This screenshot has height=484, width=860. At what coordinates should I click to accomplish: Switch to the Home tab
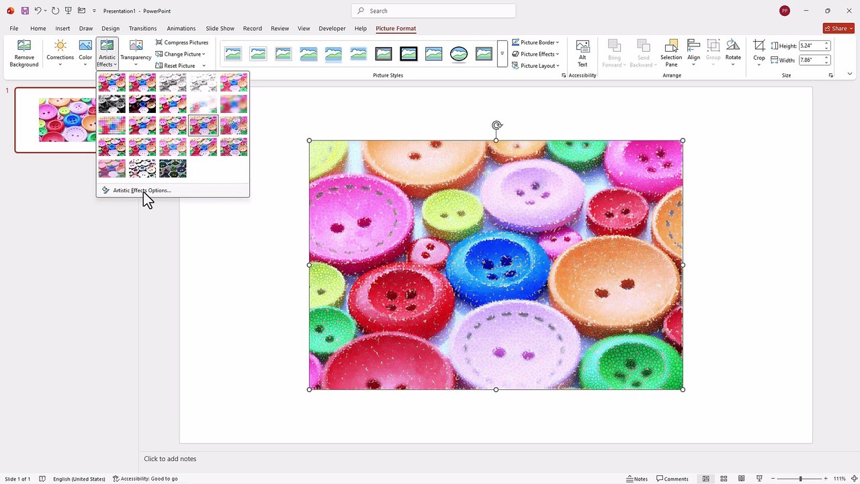point(38,28)
